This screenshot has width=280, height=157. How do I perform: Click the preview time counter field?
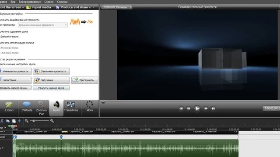click(x=271, y=109)
